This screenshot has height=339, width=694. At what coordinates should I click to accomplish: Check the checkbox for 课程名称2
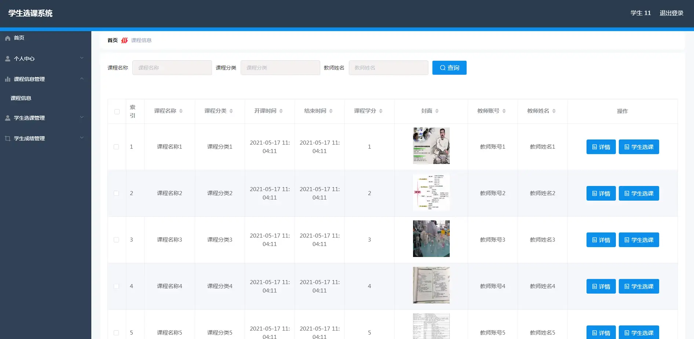click(117, 193)
